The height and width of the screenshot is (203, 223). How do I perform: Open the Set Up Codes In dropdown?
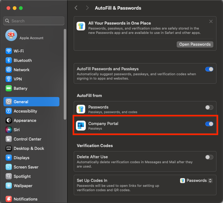click(x=196, y=180)
